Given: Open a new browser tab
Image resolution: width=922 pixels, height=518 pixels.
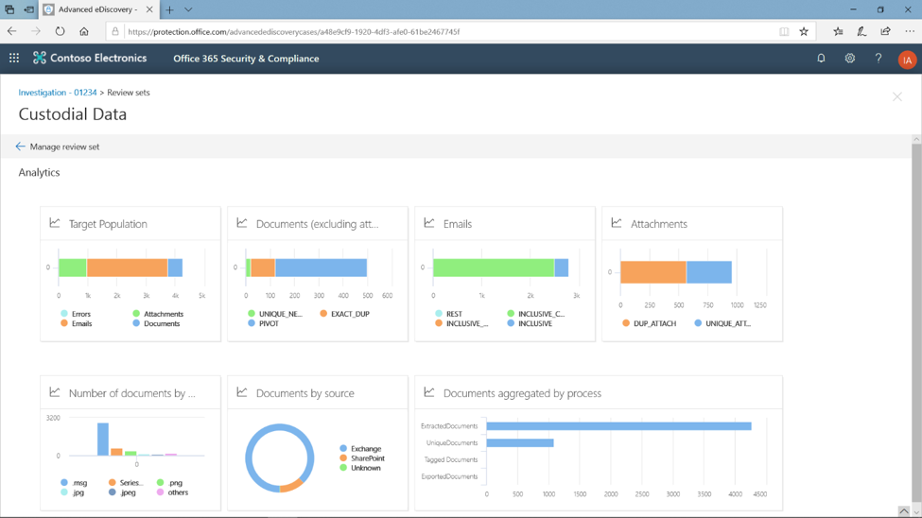Looking at the screenshot, I should point(170,9).
